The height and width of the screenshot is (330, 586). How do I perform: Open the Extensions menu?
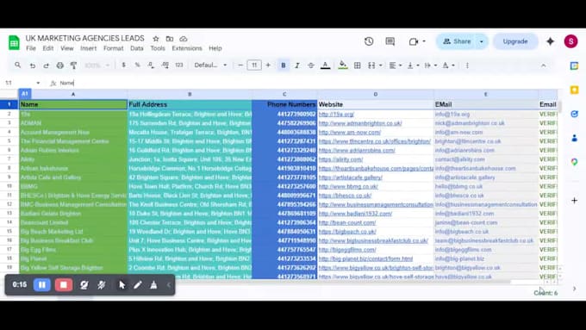187,48
